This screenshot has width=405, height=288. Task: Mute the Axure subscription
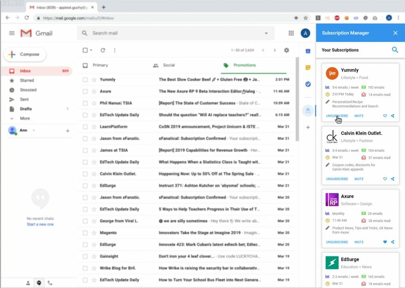[x=359, y=242]
